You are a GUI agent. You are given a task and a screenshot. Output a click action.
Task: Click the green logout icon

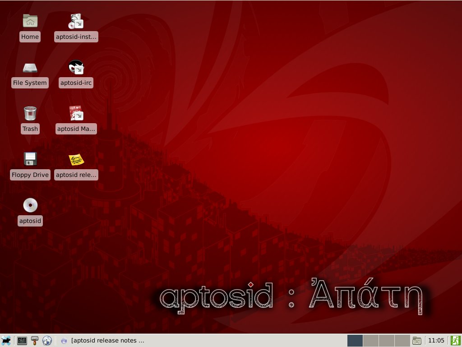pos(456,341)
